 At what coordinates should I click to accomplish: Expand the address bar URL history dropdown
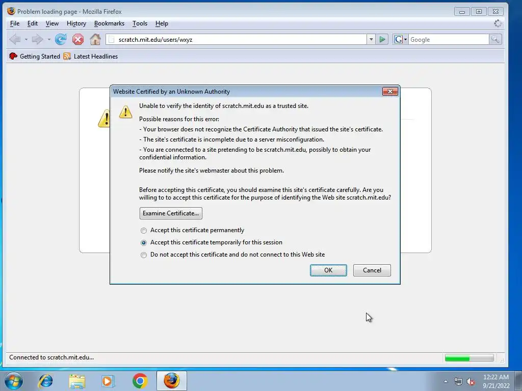[371, 40]
